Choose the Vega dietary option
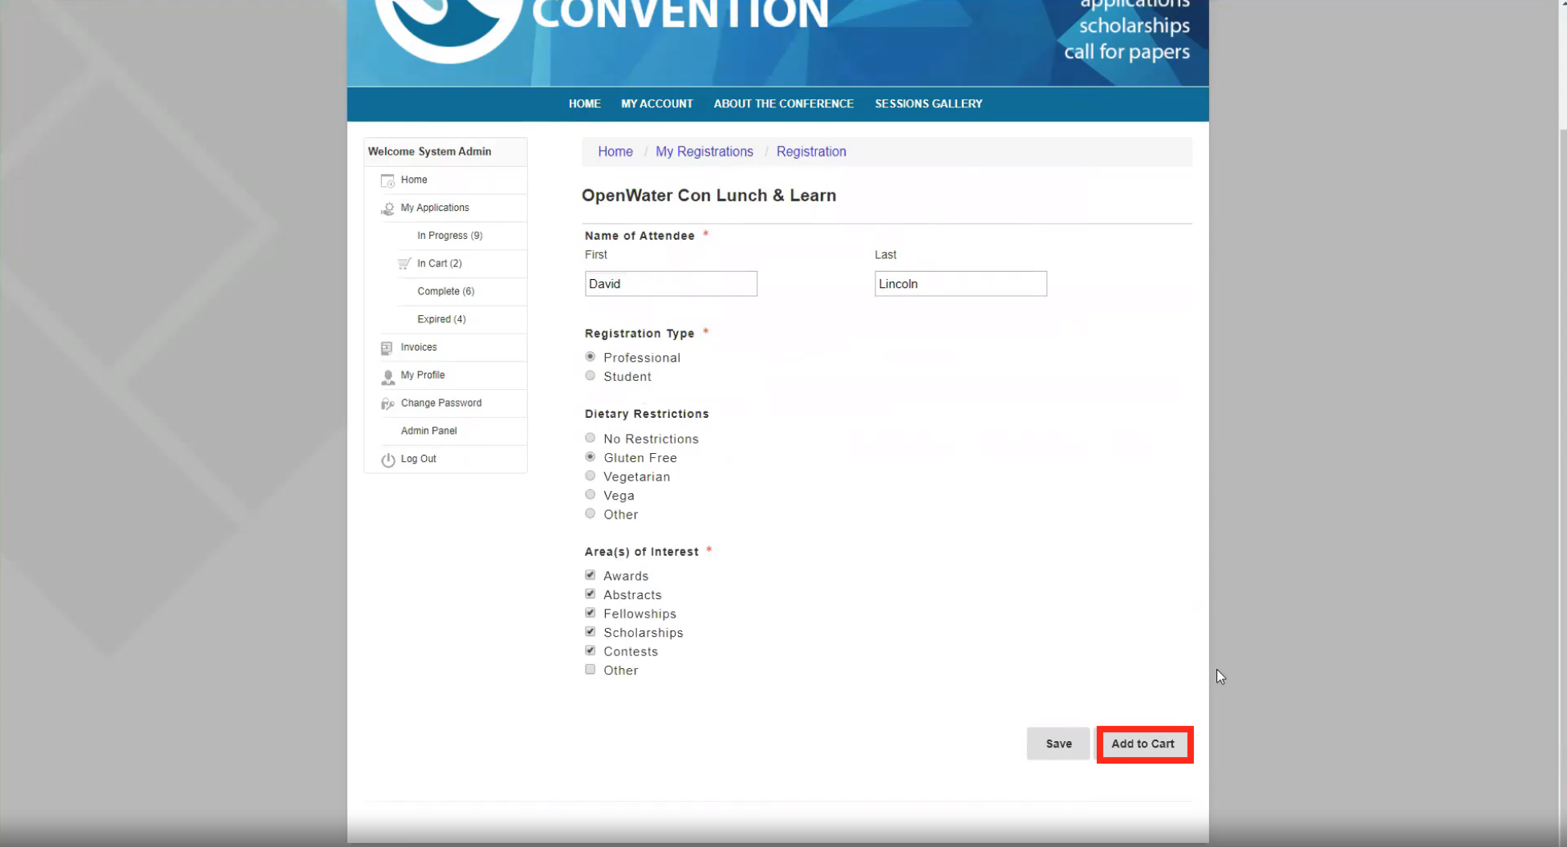 (x=591, y=495)
